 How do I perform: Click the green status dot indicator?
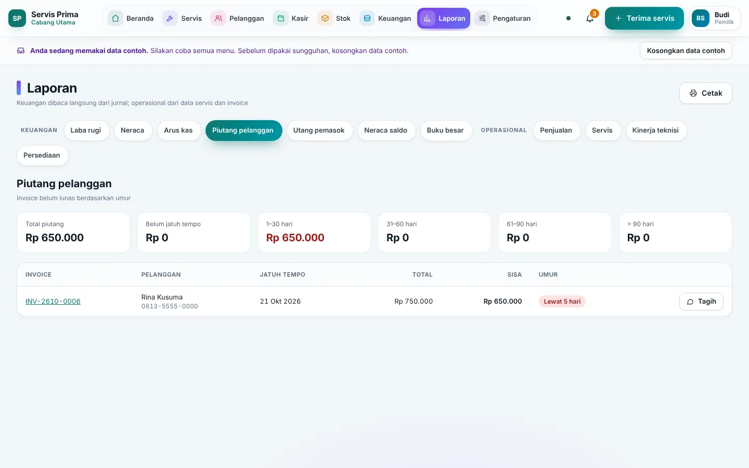pos(569,18)
